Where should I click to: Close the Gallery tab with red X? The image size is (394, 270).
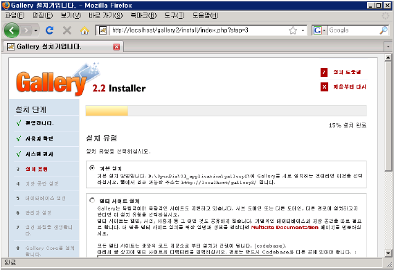click(x=116, y=47)
